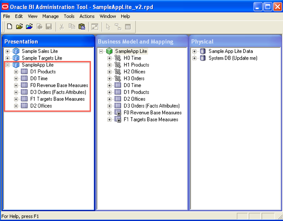
Task: Collapse SampleApp Lite in Presentation pane
Action: click(x=8, y=65)
